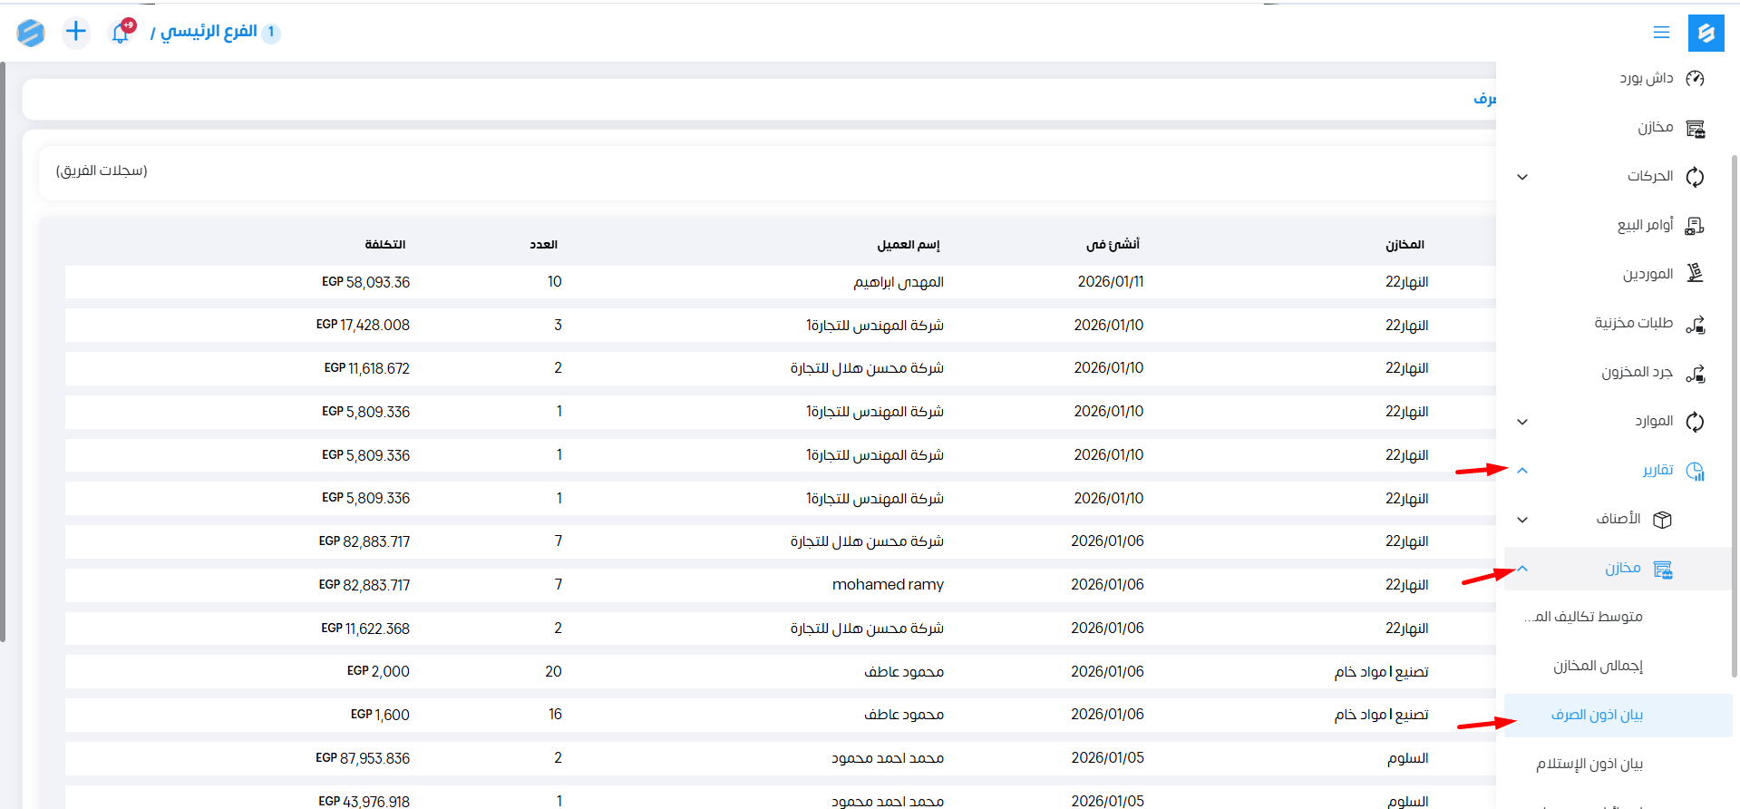Click the الفرع الرئيسي branch link

[209, 32]
